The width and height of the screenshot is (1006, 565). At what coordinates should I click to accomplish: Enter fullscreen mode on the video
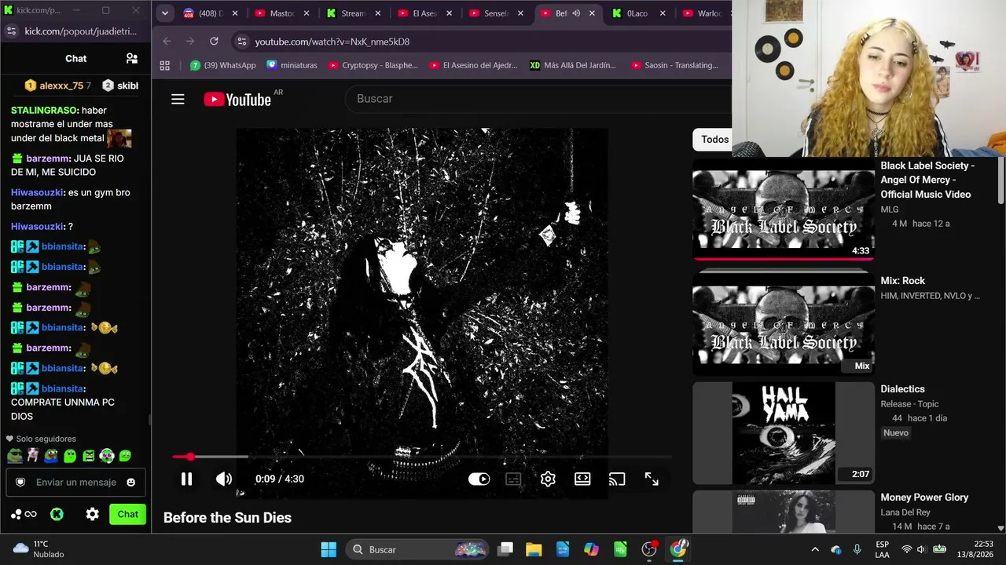(x=652, y=479)
